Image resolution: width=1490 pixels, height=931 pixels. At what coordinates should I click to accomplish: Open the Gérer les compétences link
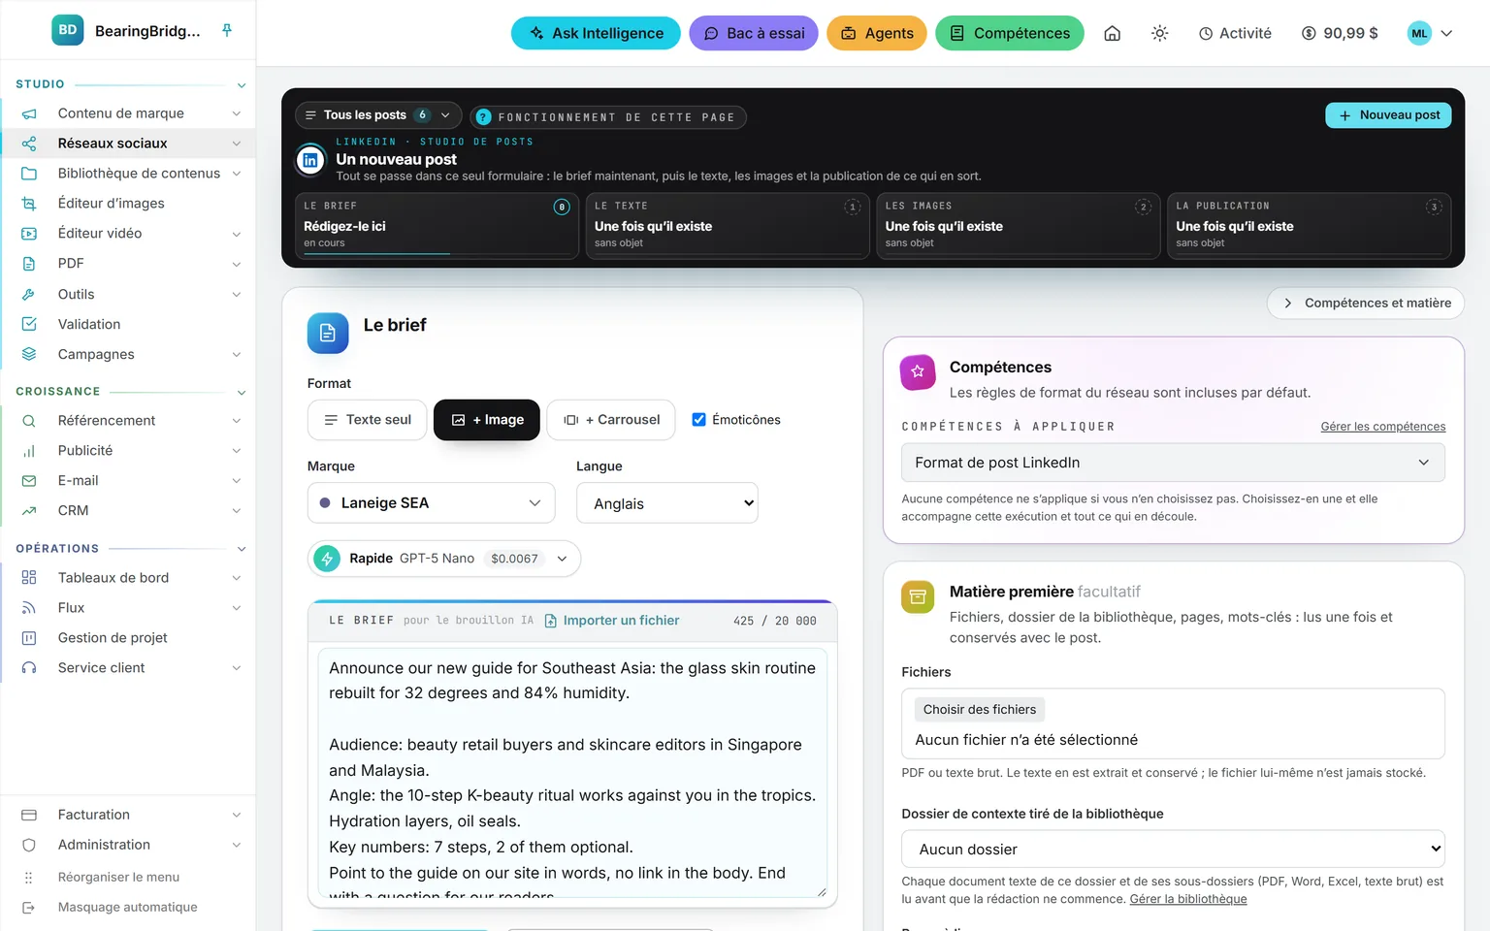coord(1383,427)
